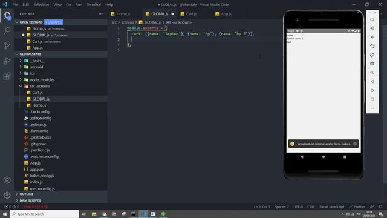Dismiss the VirtualizedList warning toast
This screenshot has height=218, width=387.
pyautogui.click(x=355, y=144)
